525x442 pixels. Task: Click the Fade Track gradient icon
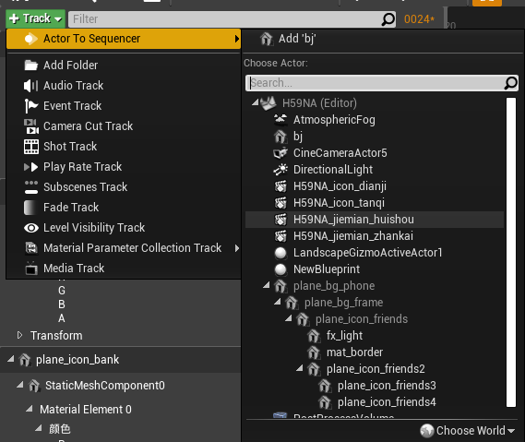30,208
